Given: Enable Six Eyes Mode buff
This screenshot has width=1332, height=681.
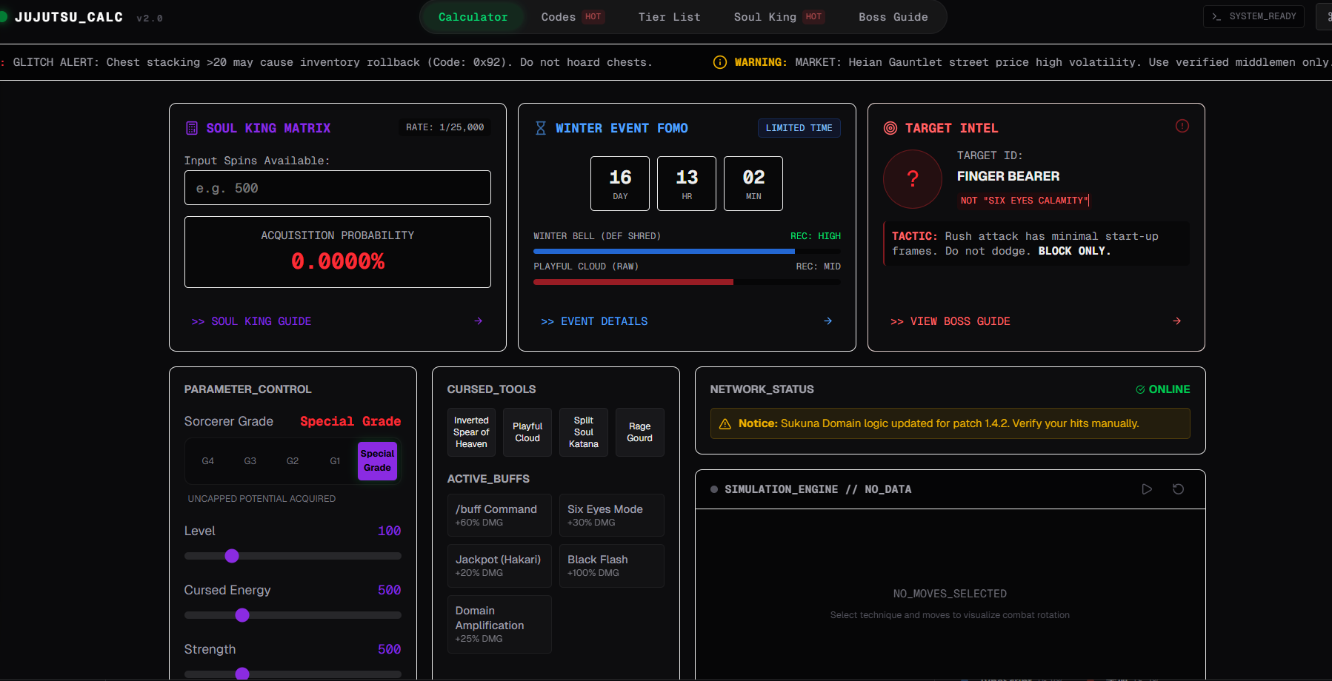Looking at the screenshot, I should click(x=611, y=515).
